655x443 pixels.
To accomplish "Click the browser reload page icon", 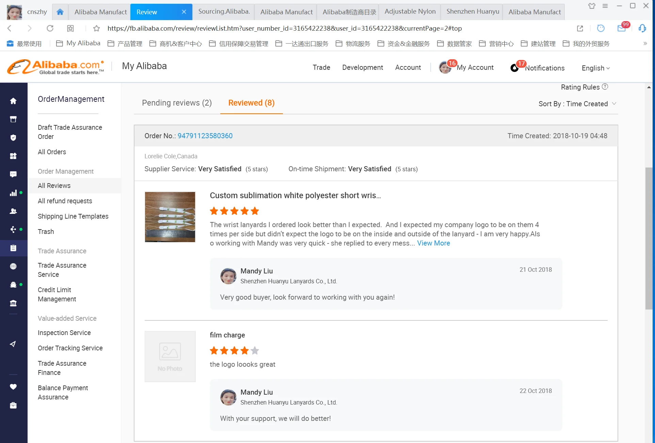I will [x=50, y=28].
